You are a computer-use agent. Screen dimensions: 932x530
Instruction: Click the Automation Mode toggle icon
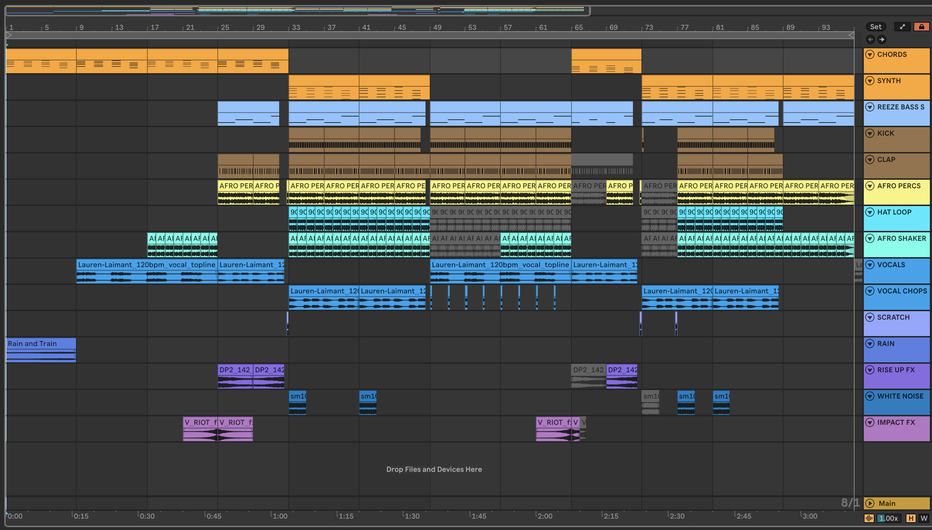point(902,27)
